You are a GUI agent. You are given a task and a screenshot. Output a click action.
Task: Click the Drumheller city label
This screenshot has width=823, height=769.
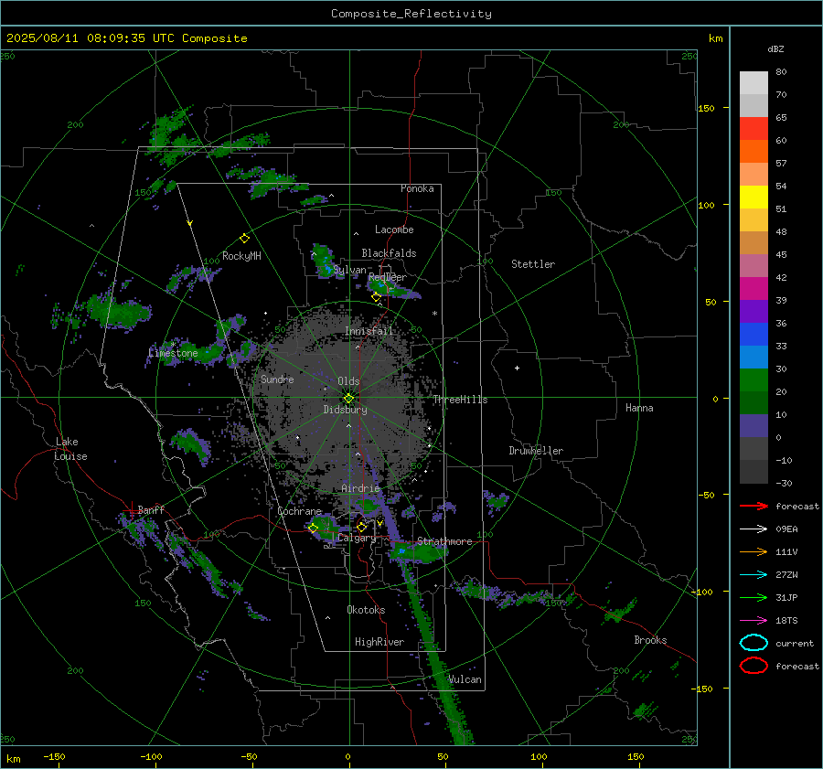pyautogui.click(x=536, y=451)
